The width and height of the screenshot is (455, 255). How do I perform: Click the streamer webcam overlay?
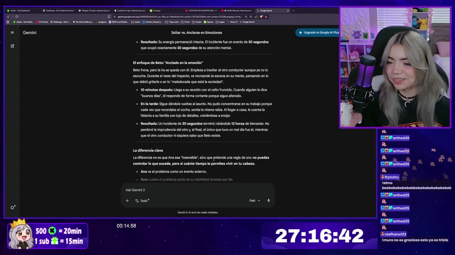pos(395,67)
